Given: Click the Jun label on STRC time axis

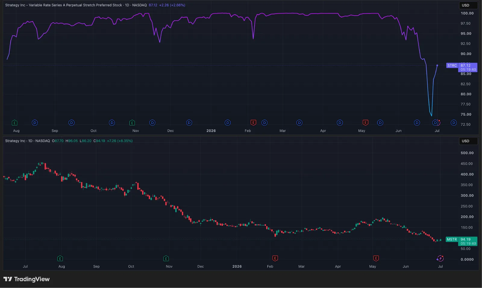Looking at the screenshot, I should 398,131.
